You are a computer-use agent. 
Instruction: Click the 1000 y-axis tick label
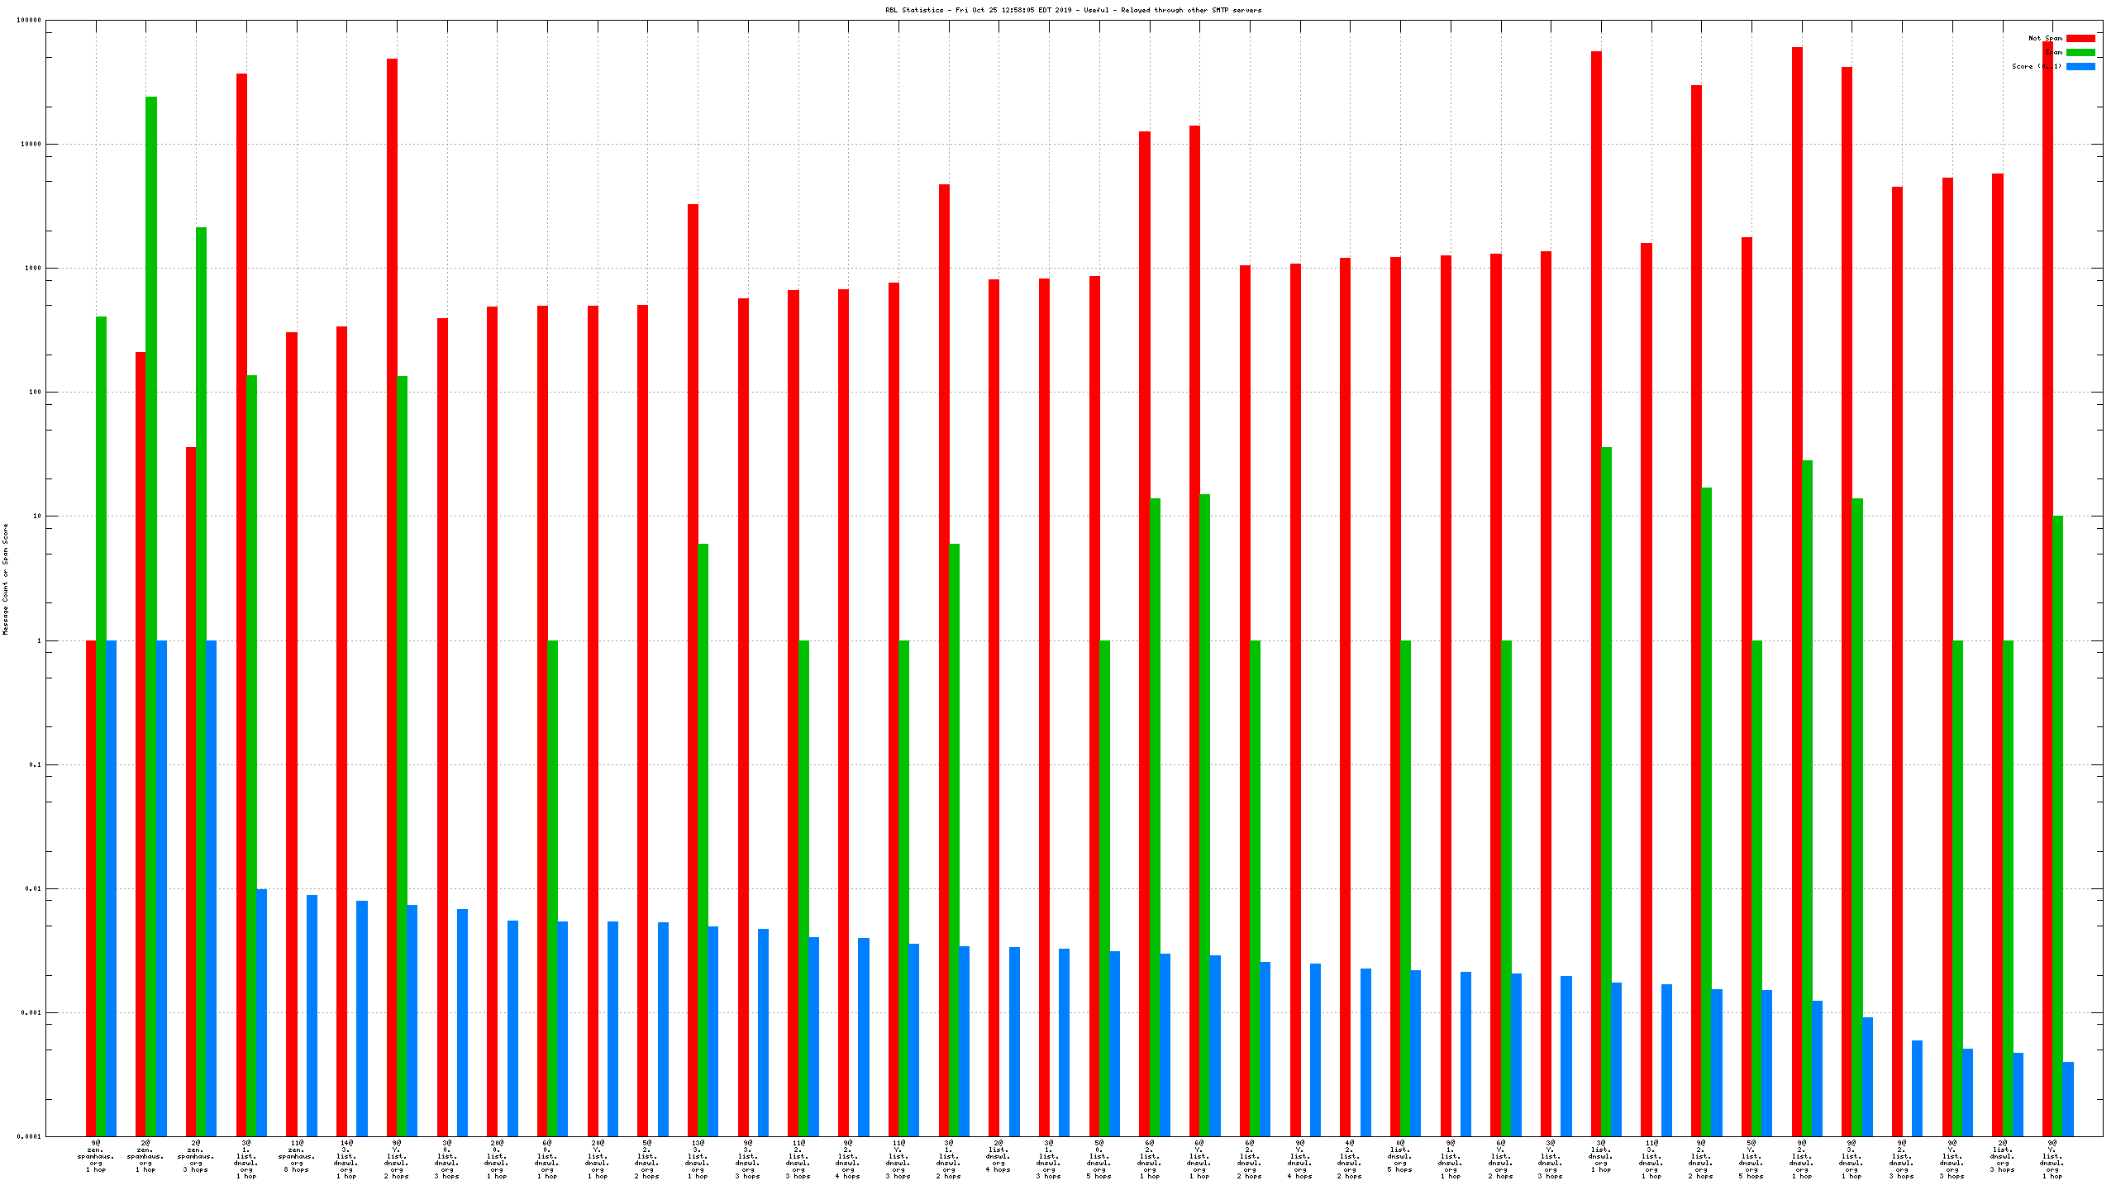(32, 268)
